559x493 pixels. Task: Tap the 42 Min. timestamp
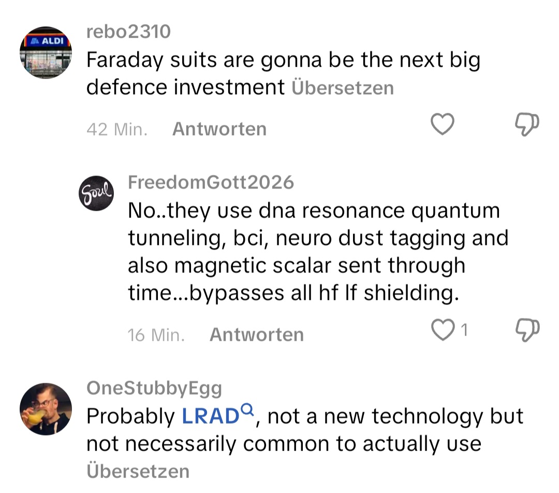117,129
